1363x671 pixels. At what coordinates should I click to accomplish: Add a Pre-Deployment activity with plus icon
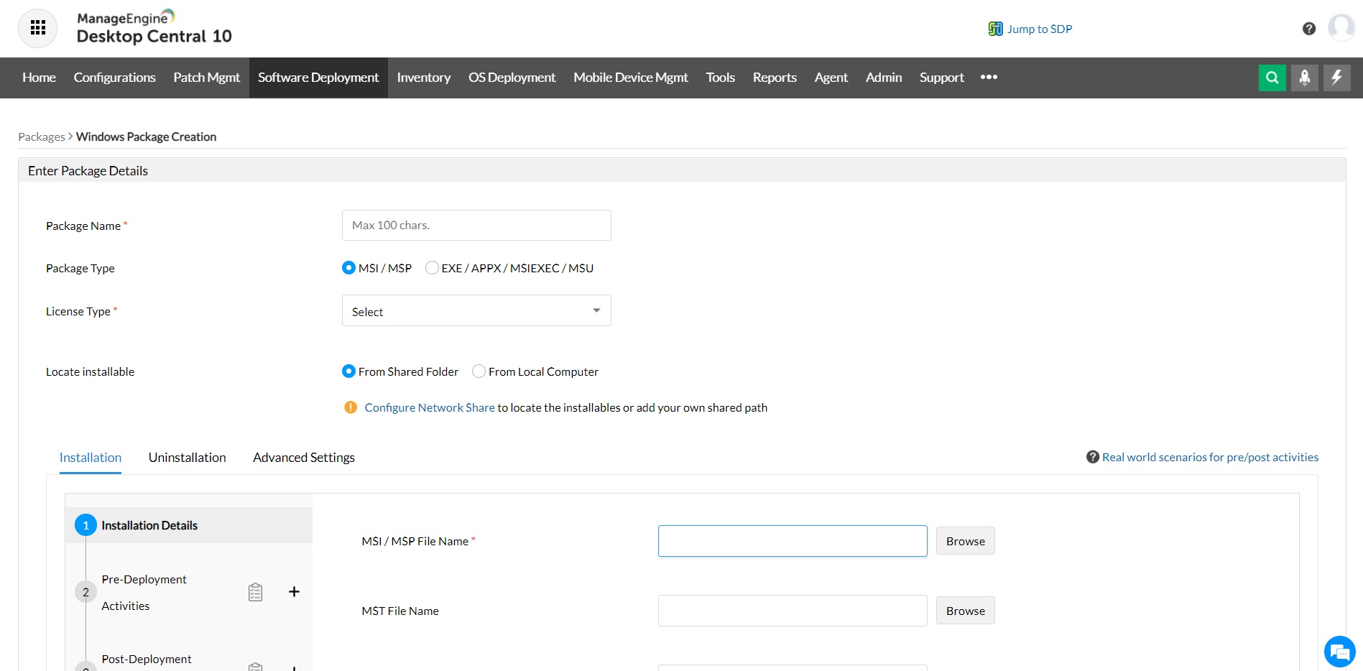coord(294,592)
